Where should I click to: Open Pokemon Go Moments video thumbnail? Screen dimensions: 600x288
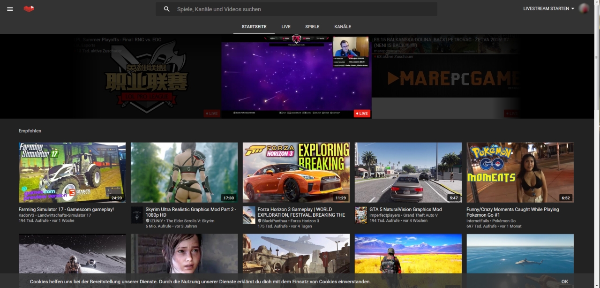point(520,173)
